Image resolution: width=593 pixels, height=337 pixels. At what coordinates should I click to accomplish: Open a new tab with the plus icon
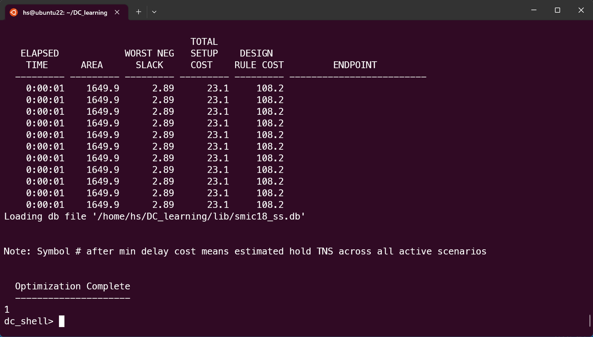click(x=138, y=12)
